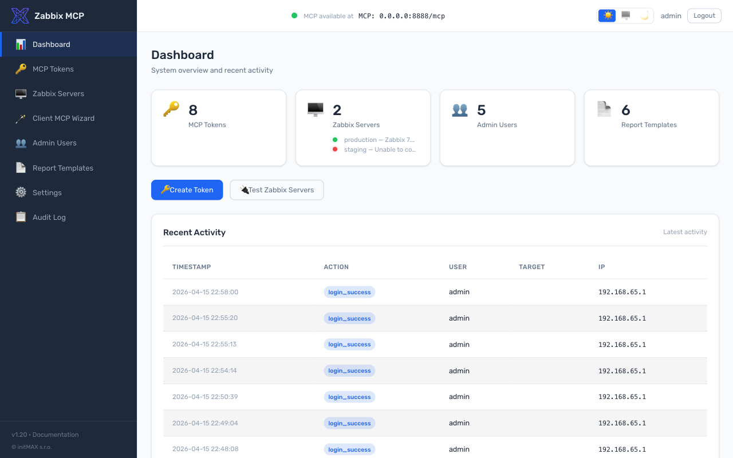Launch the Client MCP Wizard
Screen dimensions: 733x458
tap(69, 119)
